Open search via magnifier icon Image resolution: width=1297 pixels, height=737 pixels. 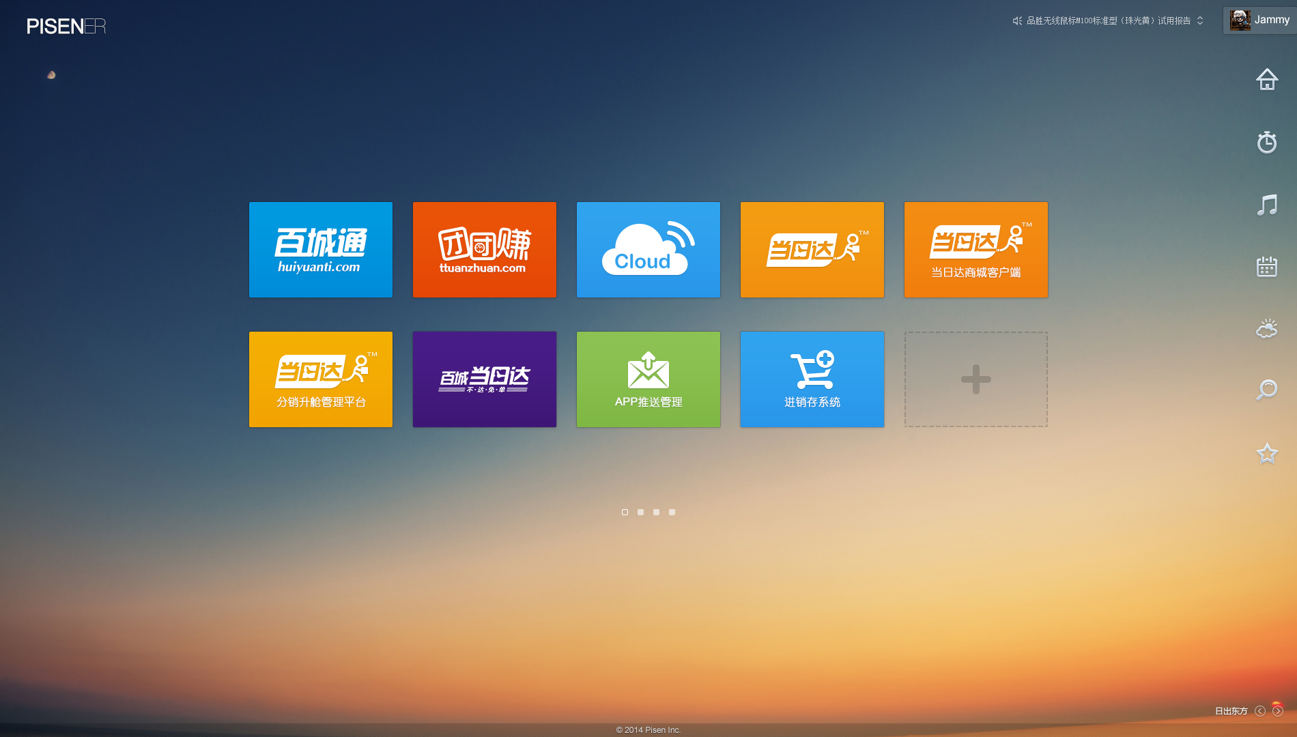coord(1267,390)
